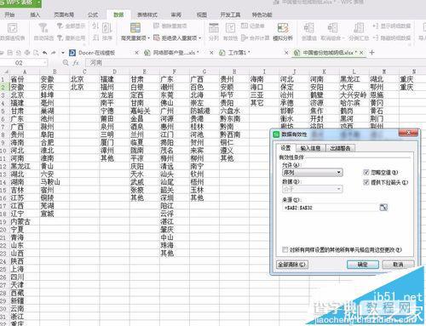Select cell A1 containing 省份
The width and height of the screenshot is (426, 326).
pyautogui.click(x=25, y=79)
